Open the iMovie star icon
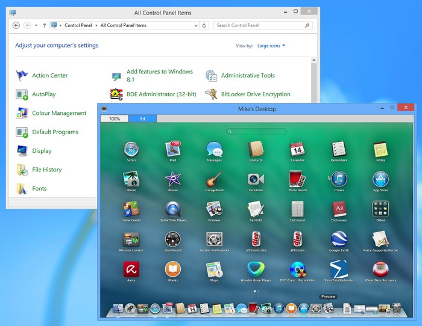The image size is (422, 326). click(x=173, y=179)
